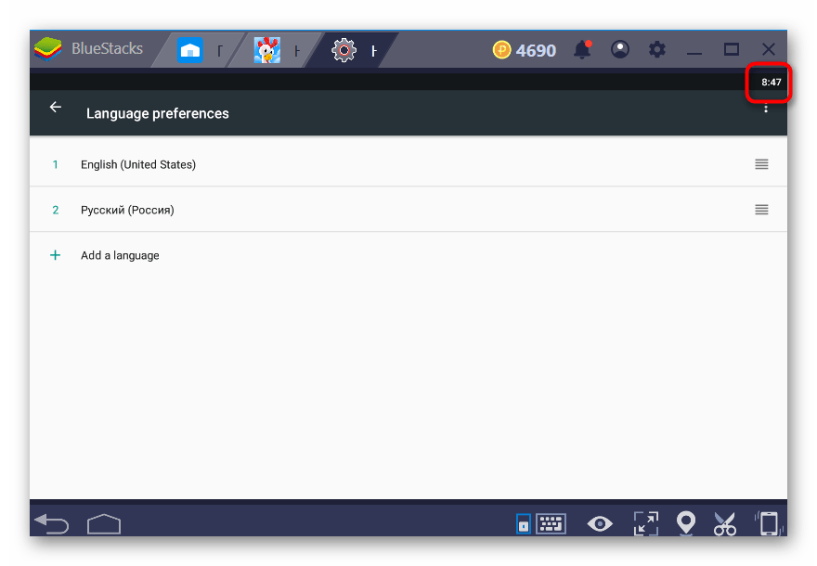The height and width of the screenshot is (566, 817).
Task: Click the shake device phone icon
Action: point(768,523)
